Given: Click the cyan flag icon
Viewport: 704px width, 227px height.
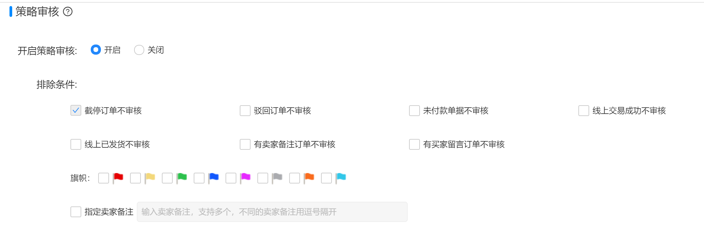Looking at the screenshot, I should (341, 178).
